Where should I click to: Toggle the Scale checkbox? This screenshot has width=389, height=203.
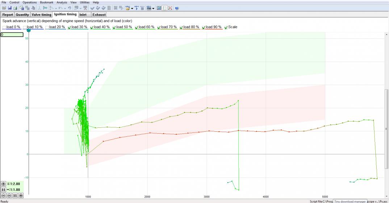(226, 27)
